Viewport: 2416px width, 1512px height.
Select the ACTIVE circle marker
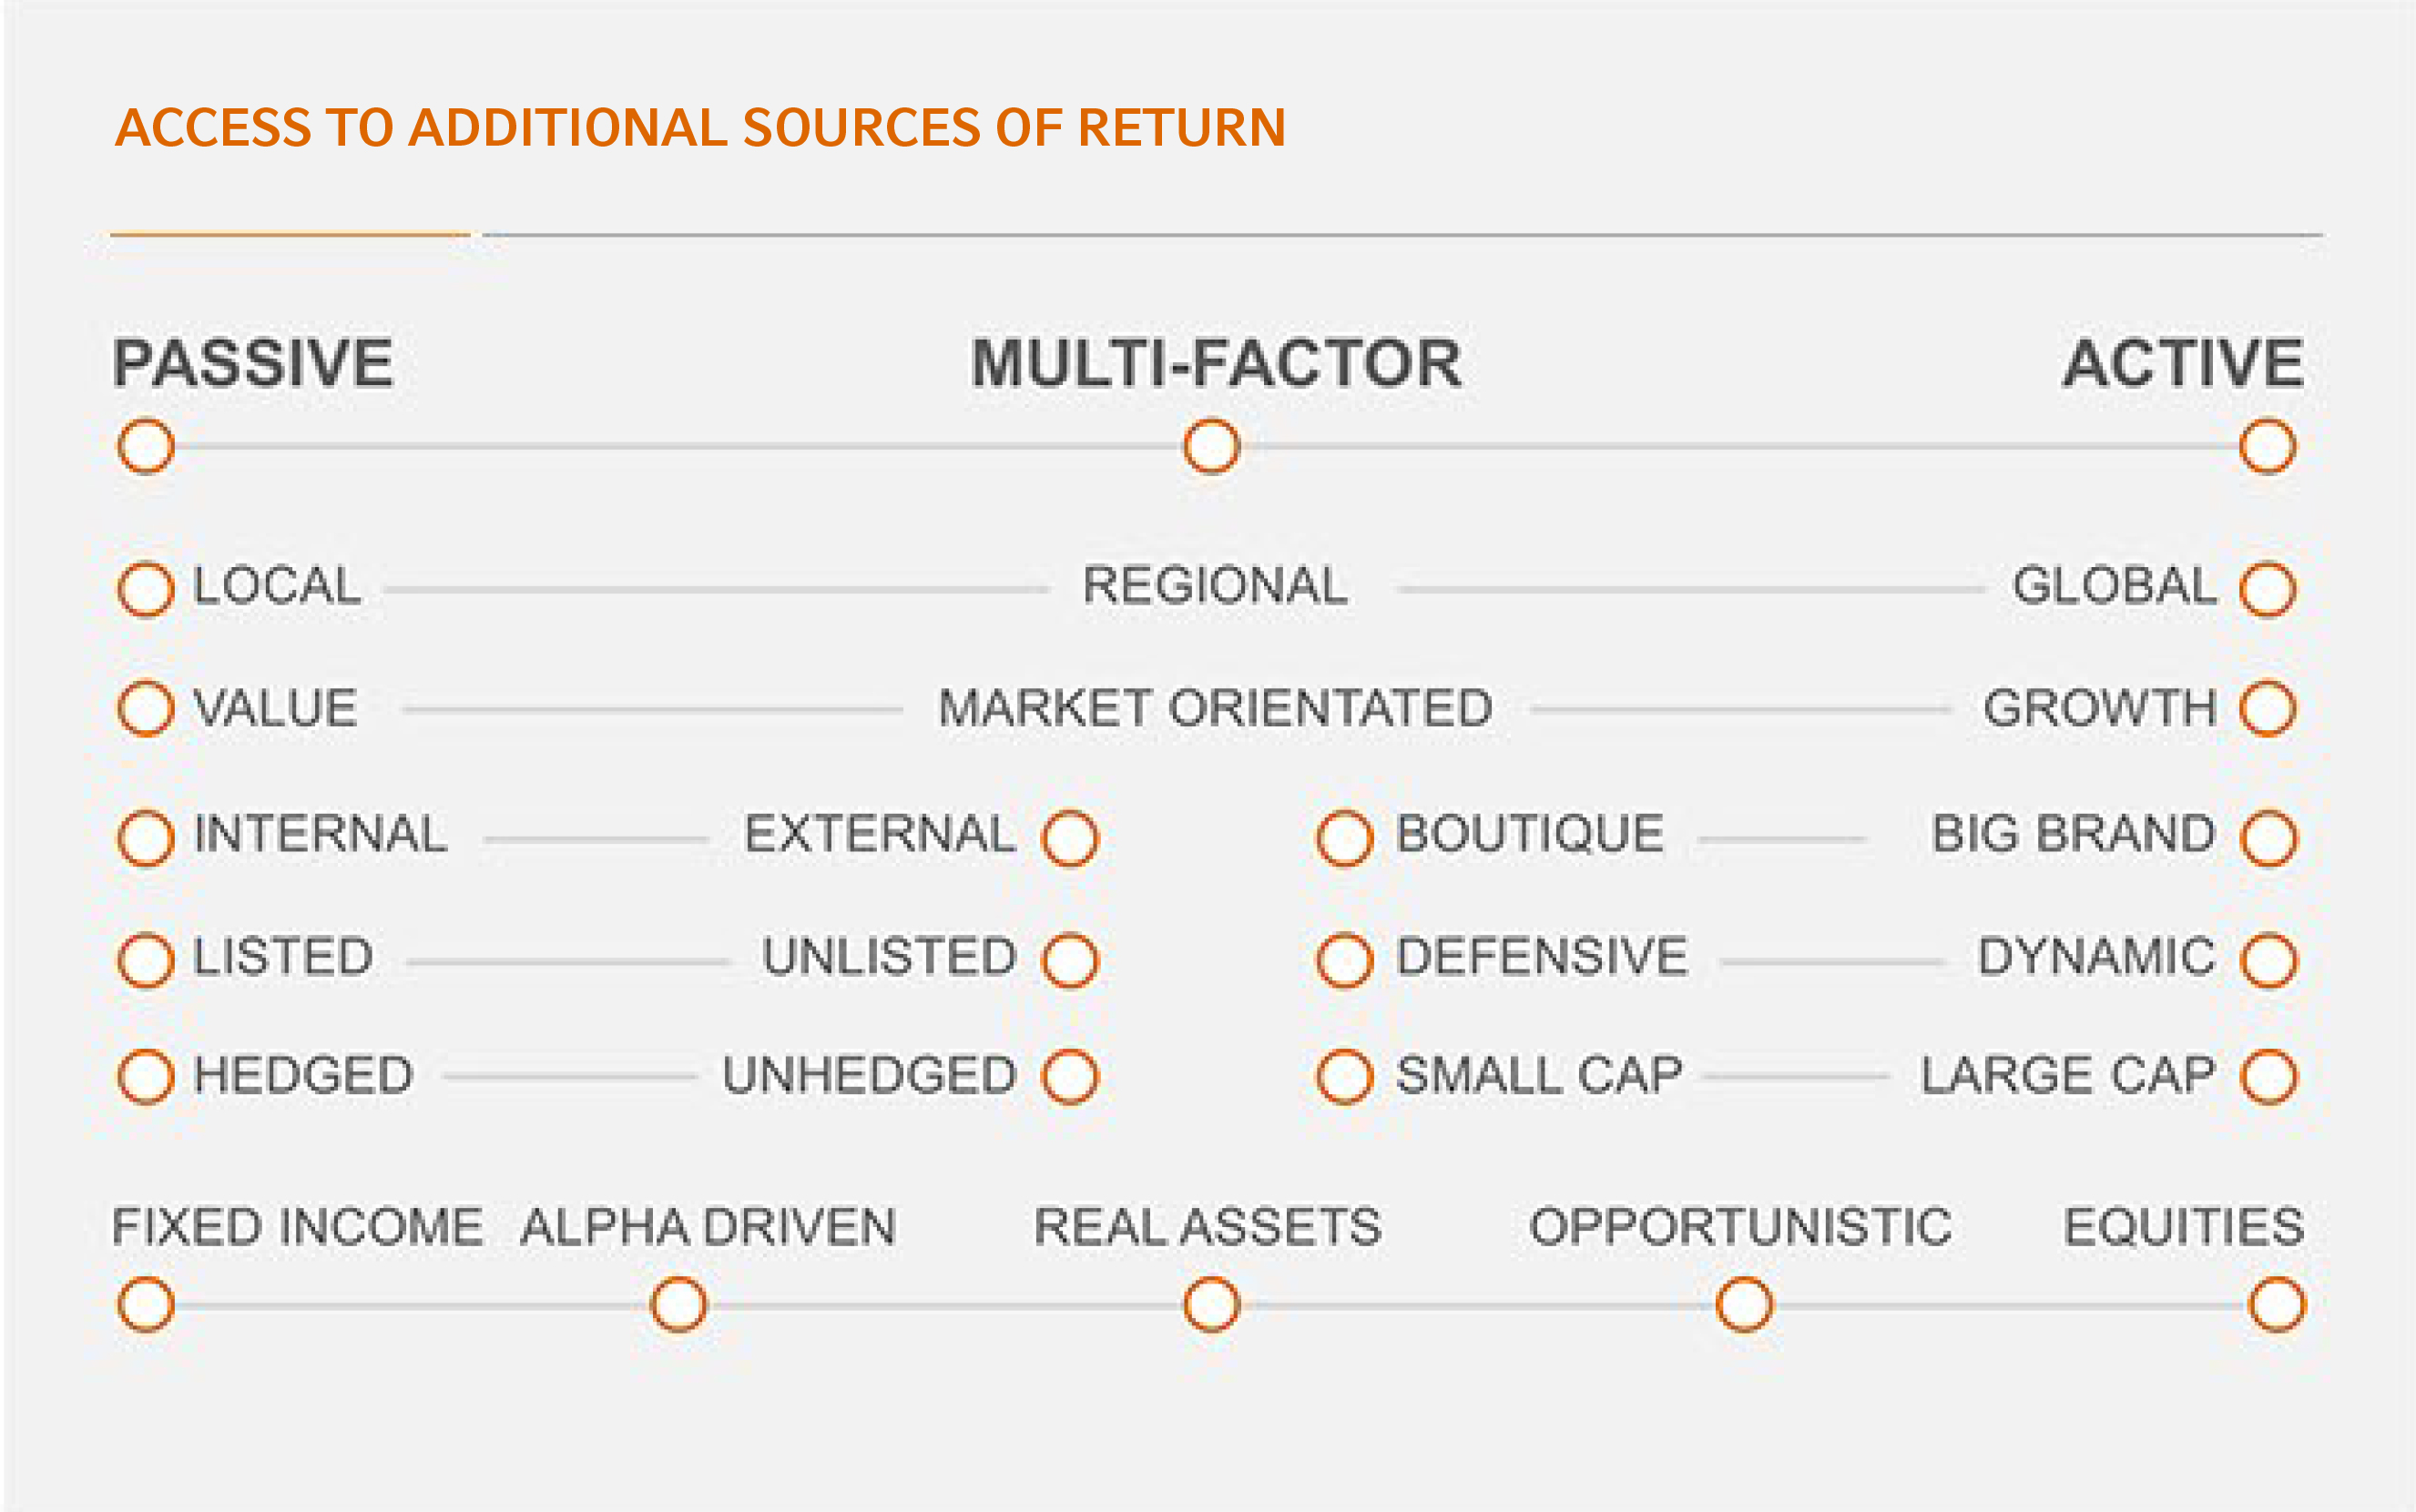[2268, 446]
